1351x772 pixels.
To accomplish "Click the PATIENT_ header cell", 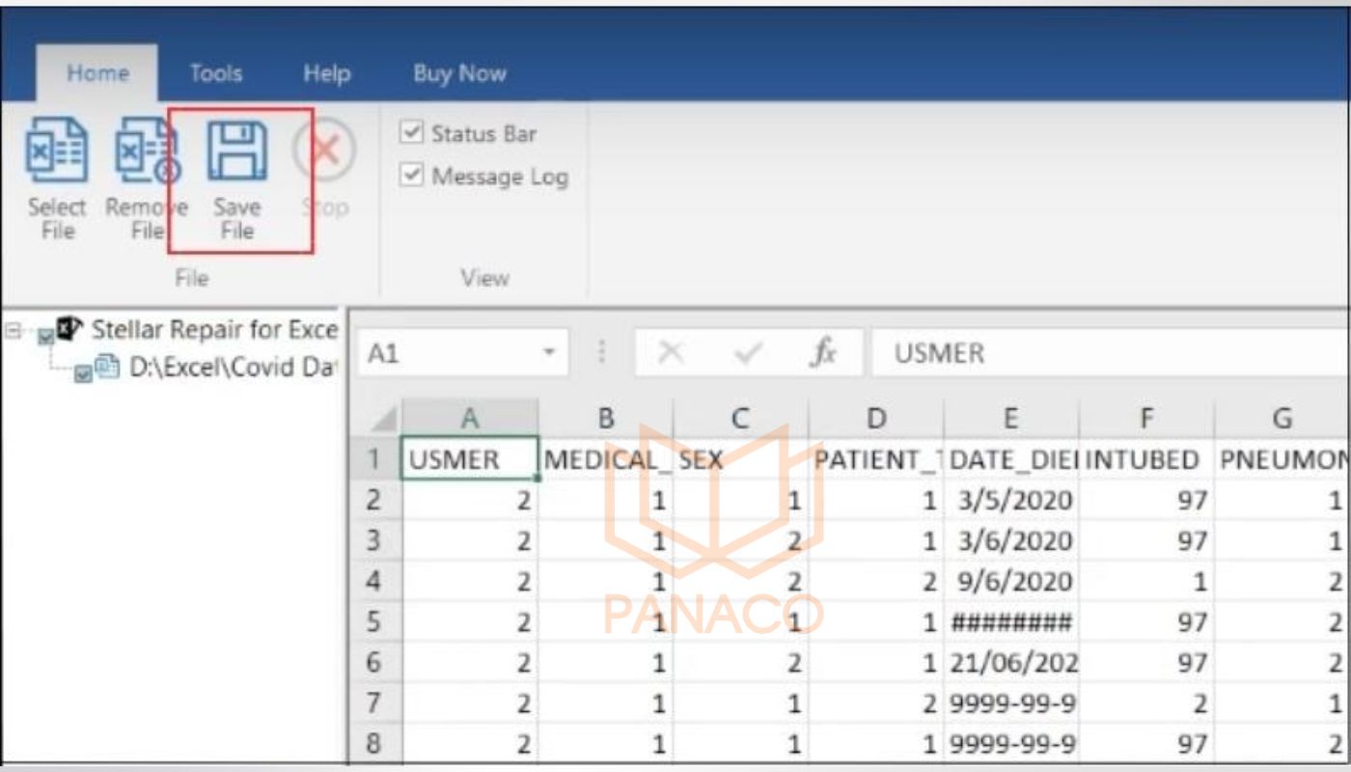I will pos(876,459).
